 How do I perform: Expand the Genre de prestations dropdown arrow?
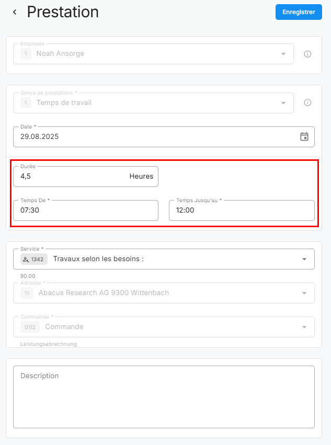click(283, 103)
